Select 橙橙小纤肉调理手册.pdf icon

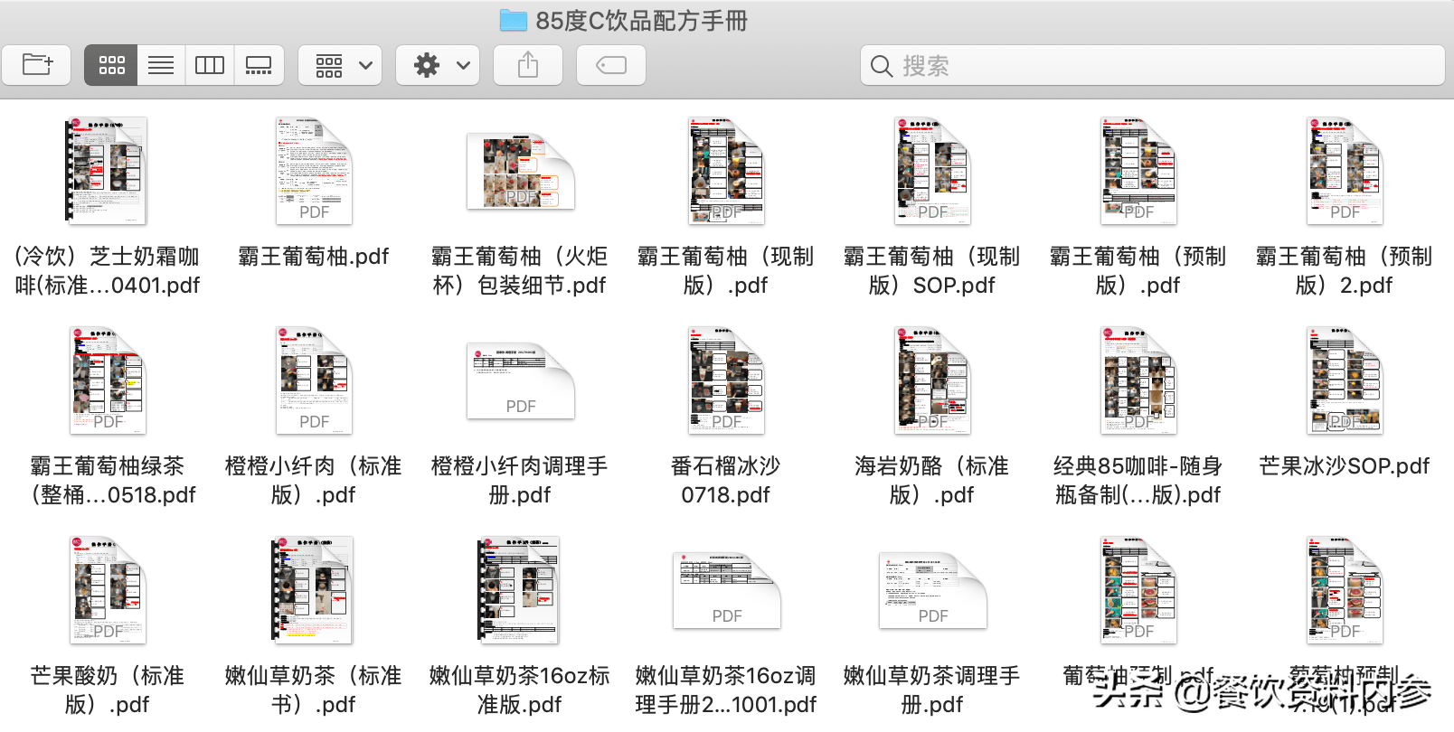click(520, 380)
